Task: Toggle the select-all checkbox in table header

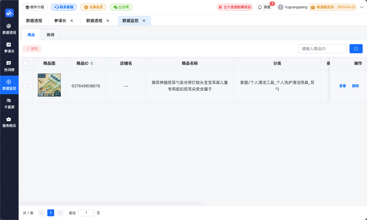Action: click(x=25, y=64)
